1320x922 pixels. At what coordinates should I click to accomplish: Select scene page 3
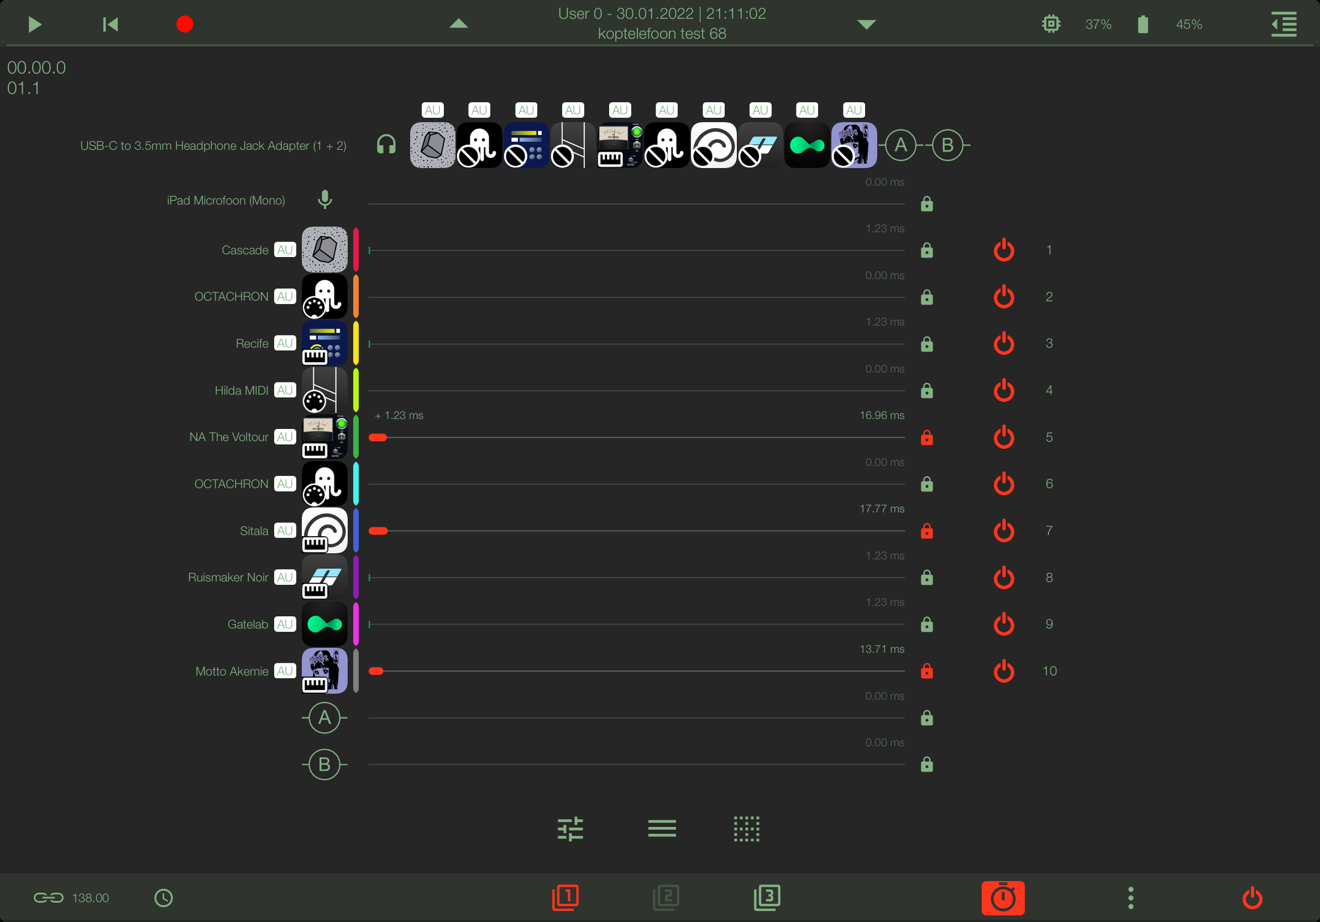point(767,897)
